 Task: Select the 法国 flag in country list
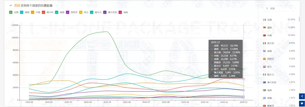264,20
